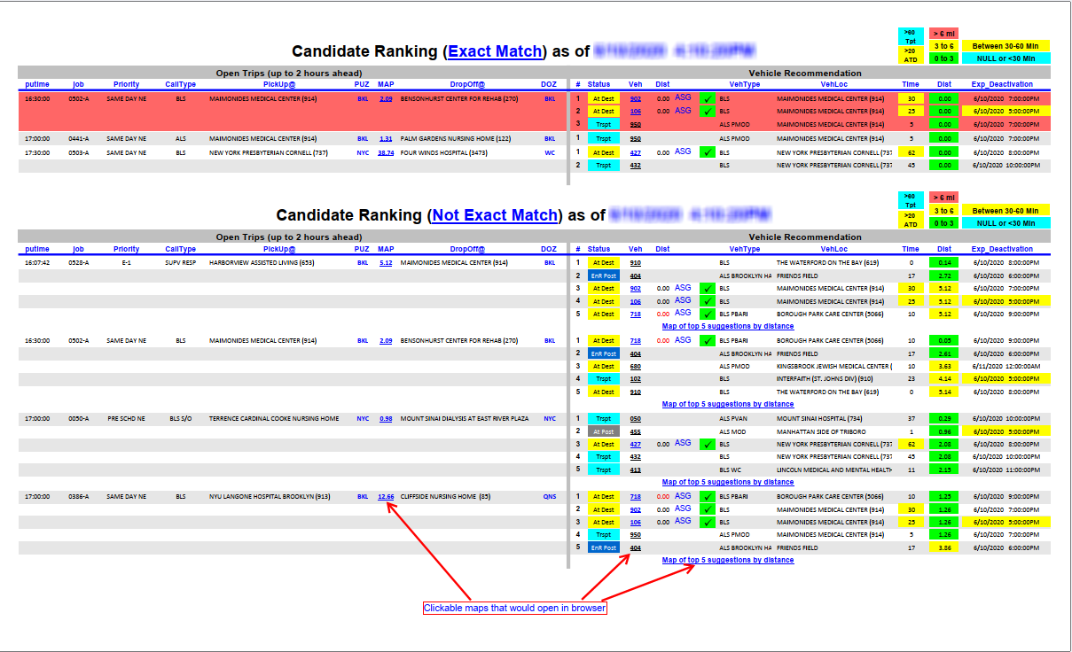Click green checkmark for vehicle 902 under job 0386-A
Screen dimensions: 1072x652
[x=707, y=509]
